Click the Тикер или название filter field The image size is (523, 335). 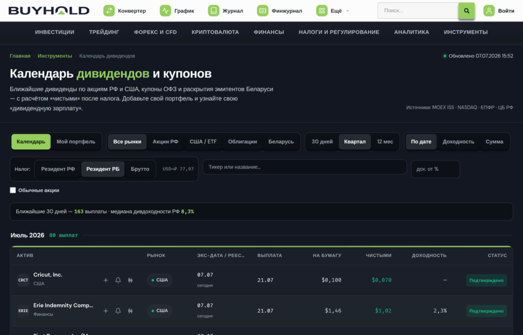304,167
